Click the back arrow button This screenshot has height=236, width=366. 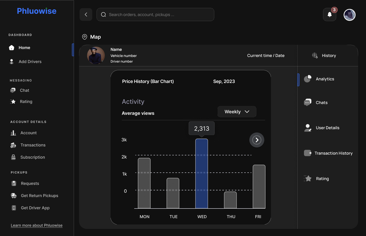pos(86,14)
